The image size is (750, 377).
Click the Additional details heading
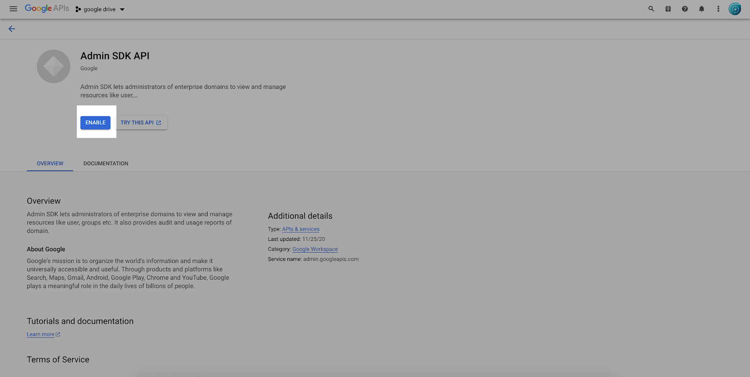coord(300,216)
